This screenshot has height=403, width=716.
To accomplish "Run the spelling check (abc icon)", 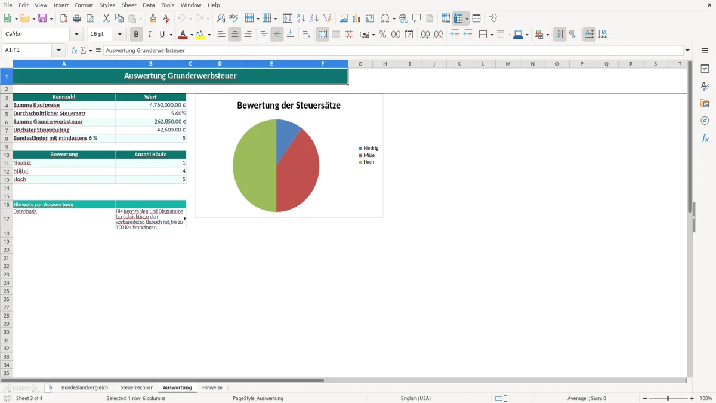I will pyautogui.click(x=234, y=19).
